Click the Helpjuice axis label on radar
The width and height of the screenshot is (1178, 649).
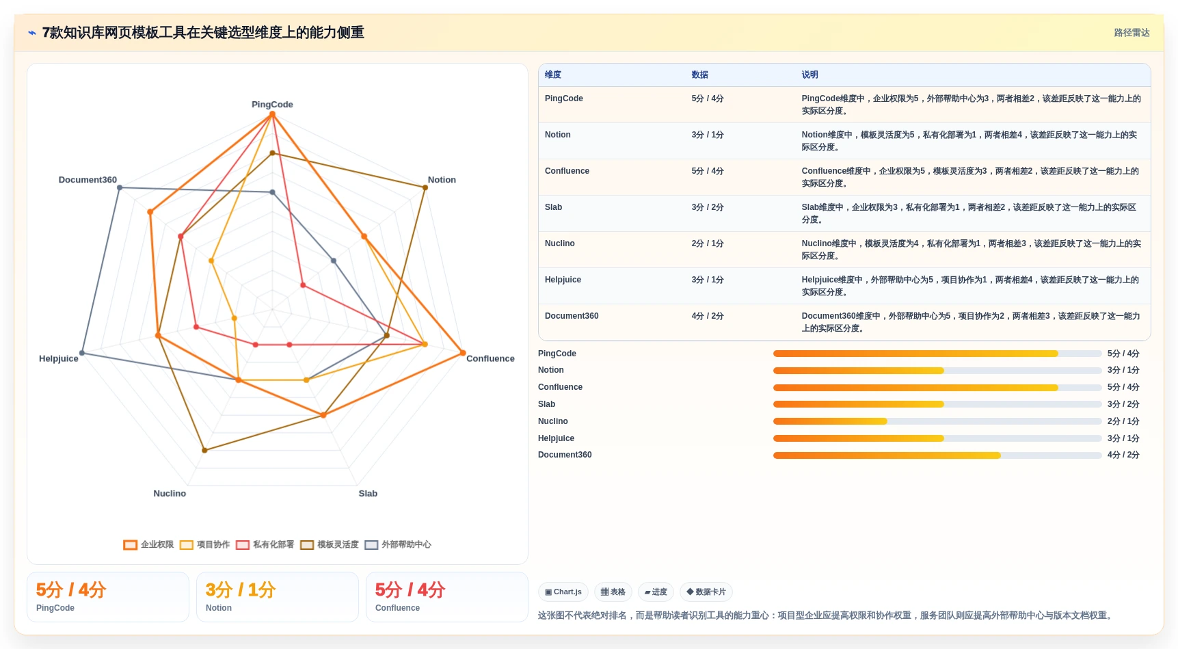pos(59,358)
